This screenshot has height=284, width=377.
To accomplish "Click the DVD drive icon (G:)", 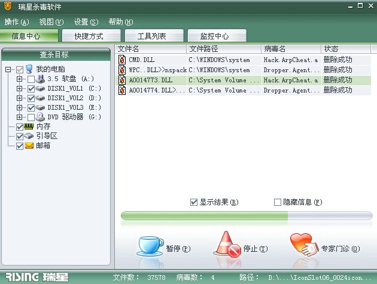I will [41, 117].
